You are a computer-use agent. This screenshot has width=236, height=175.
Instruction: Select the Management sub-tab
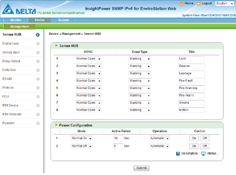(x=20, y=27)
